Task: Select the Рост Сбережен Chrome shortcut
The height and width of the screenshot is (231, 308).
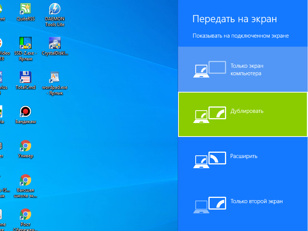Action: 26,214
